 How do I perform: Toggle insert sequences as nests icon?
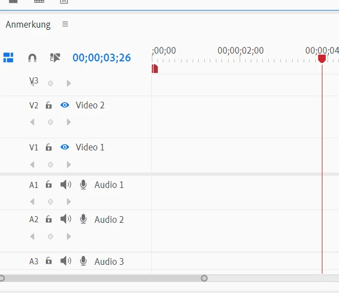[x=8, y=57]
